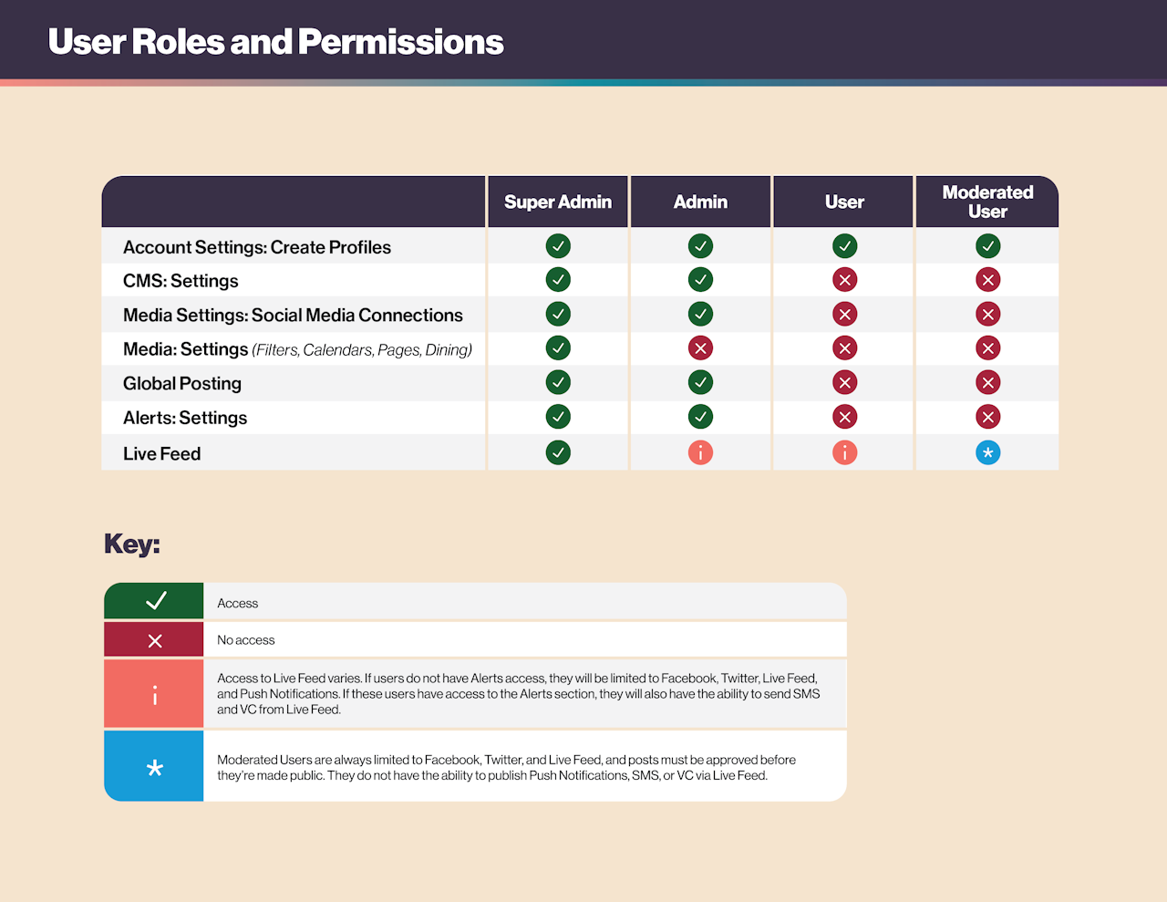This screenshot has width=1167, height=902.
Task: Click Admin red X for Media Settings filters
Action: [700, 348]
